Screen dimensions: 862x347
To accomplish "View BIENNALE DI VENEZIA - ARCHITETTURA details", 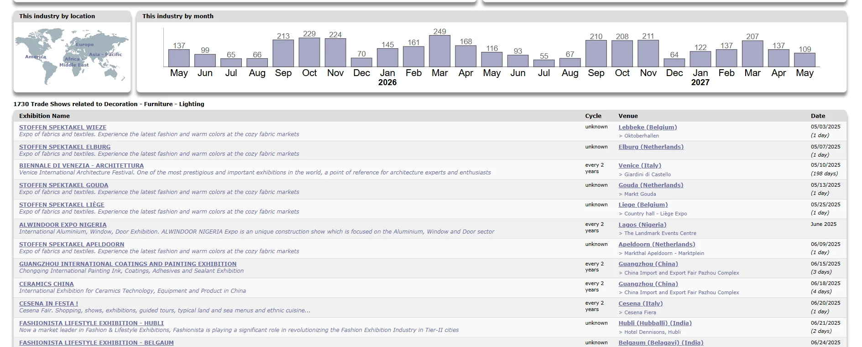I will [81, 166].
